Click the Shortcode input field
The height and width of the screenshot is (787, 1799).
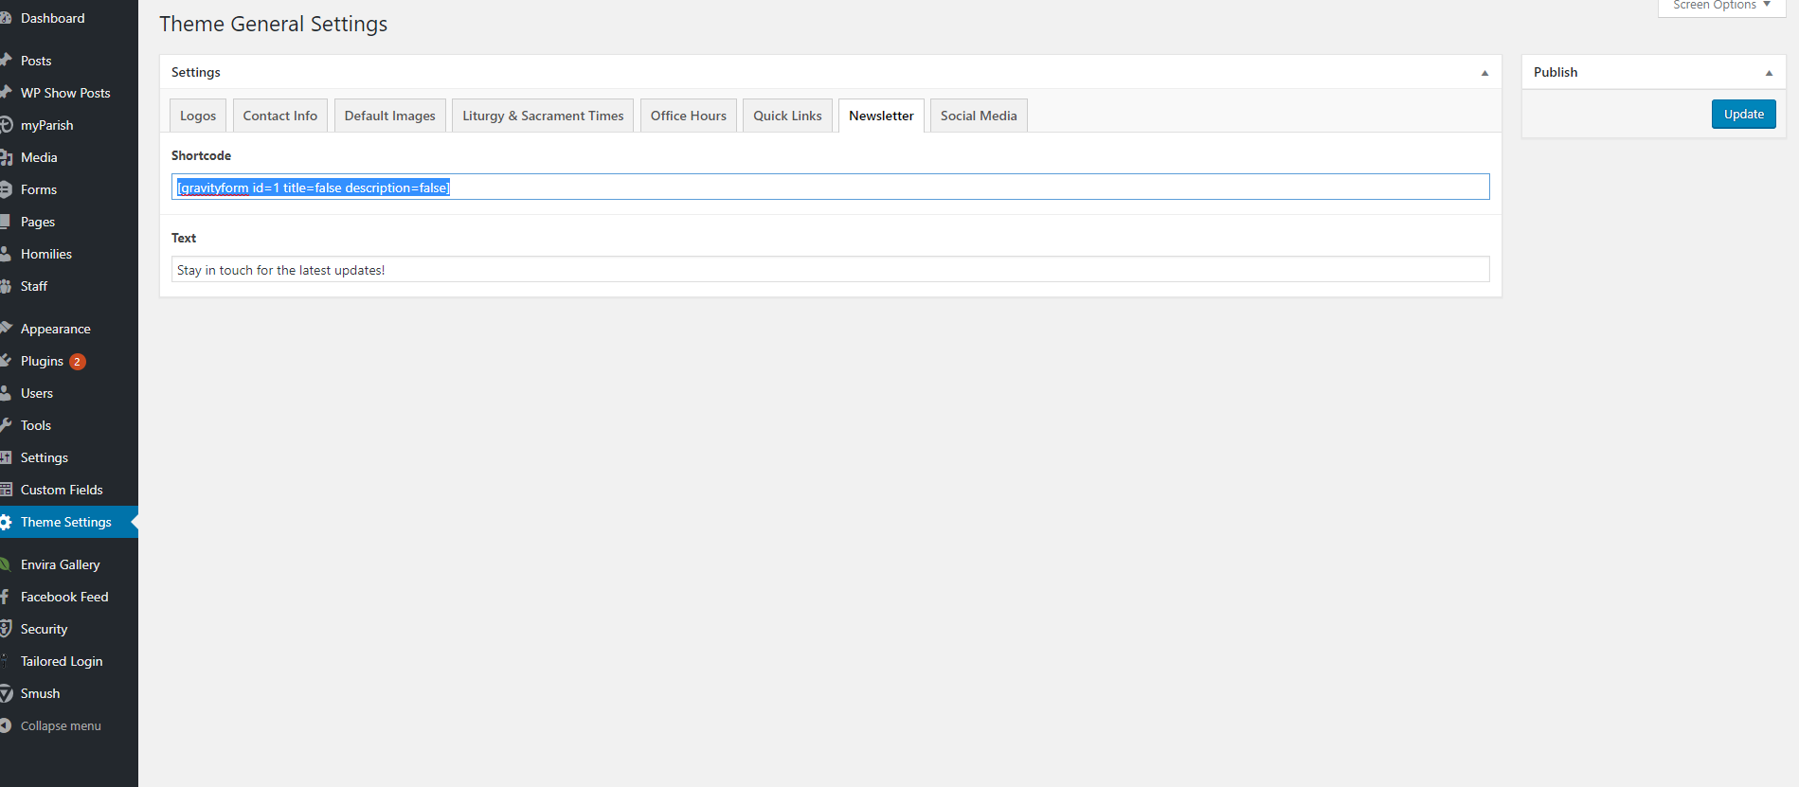[830, 188]
